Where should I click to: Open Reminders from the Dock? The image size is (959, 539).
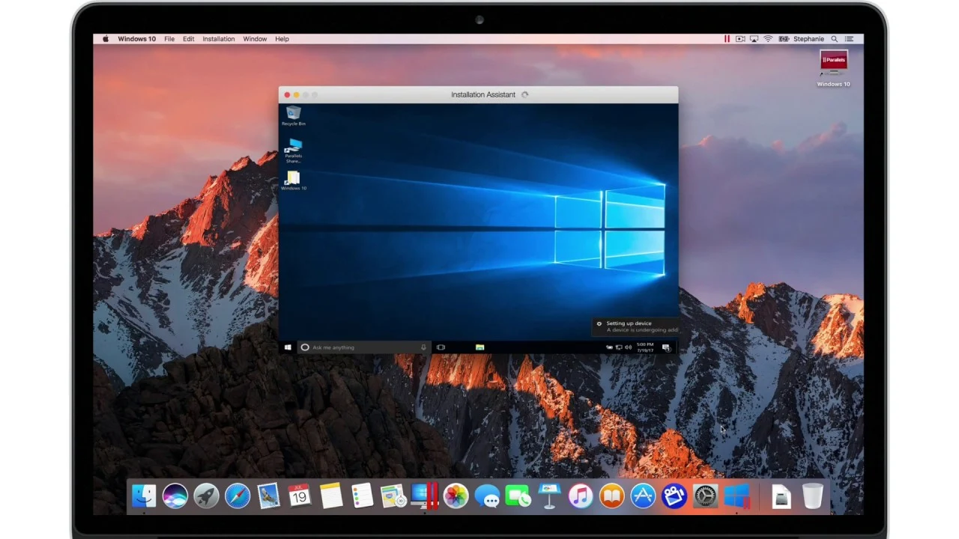click(362, 496)
